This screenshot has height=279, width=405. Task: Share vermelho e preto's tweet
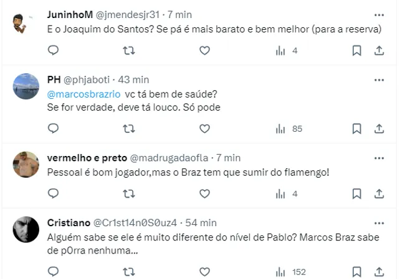pyautogui.click(x=379, y=194)
